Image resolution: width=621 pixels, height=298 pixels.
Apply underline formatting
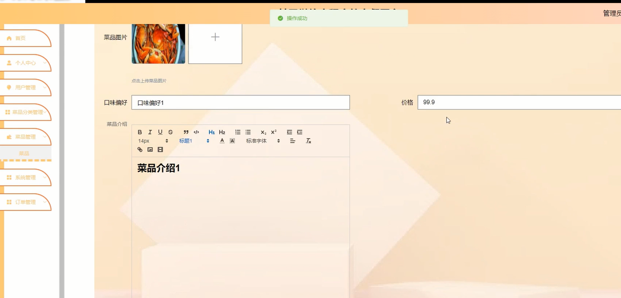160,132
